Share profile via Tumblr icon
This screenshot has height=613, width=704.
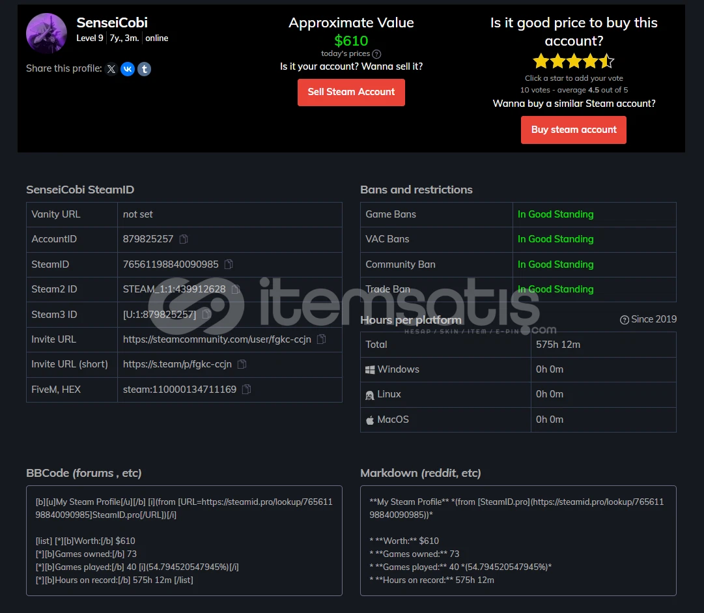[x=145, y=69]
